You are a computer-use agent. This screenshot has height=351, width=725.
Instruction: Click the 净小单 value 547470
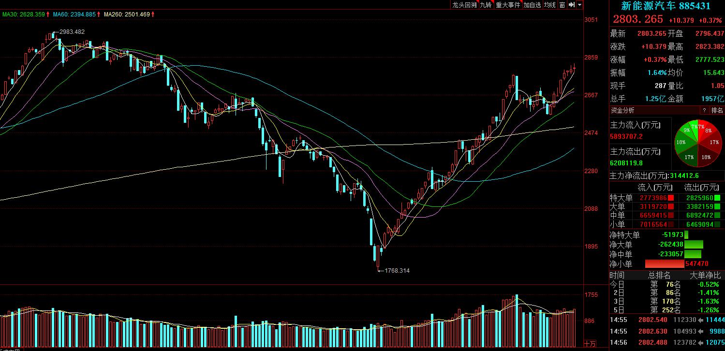click(697, 264)
